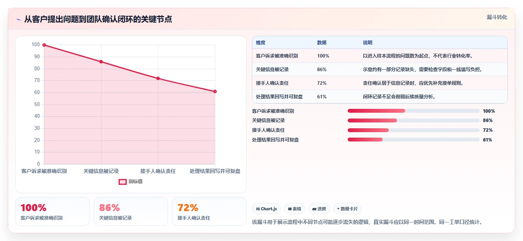Click the 72% progress bar
The image size is (523, 241).
[x=414, y=130]
